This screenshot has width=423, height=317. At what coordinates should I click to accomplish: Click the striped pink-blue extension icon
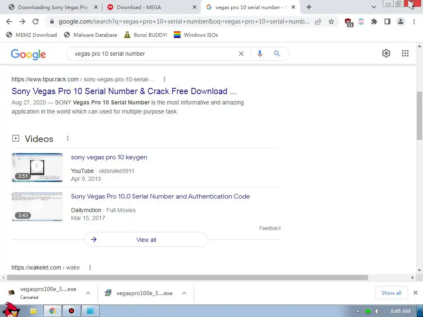[x=361, y=21]
